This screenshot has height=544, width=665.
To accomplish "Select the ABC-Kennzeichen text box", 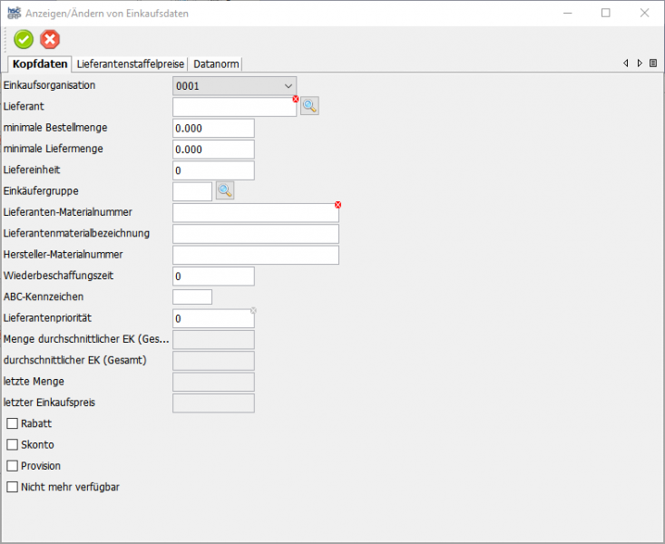I will point(191,296).
